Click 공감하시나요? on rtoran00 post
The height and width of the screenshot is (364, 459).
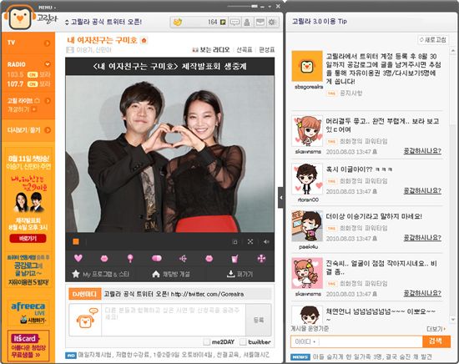coord(422,190)
